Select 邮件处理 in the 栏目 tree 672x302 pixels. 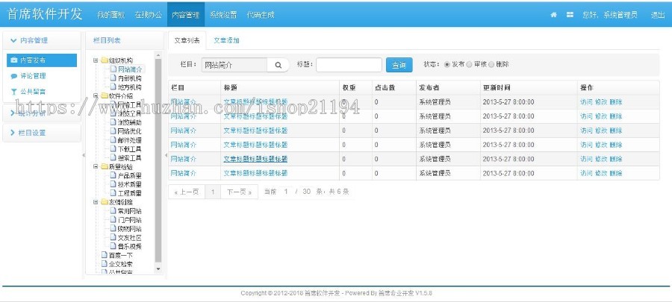click(x=129, y=140)
